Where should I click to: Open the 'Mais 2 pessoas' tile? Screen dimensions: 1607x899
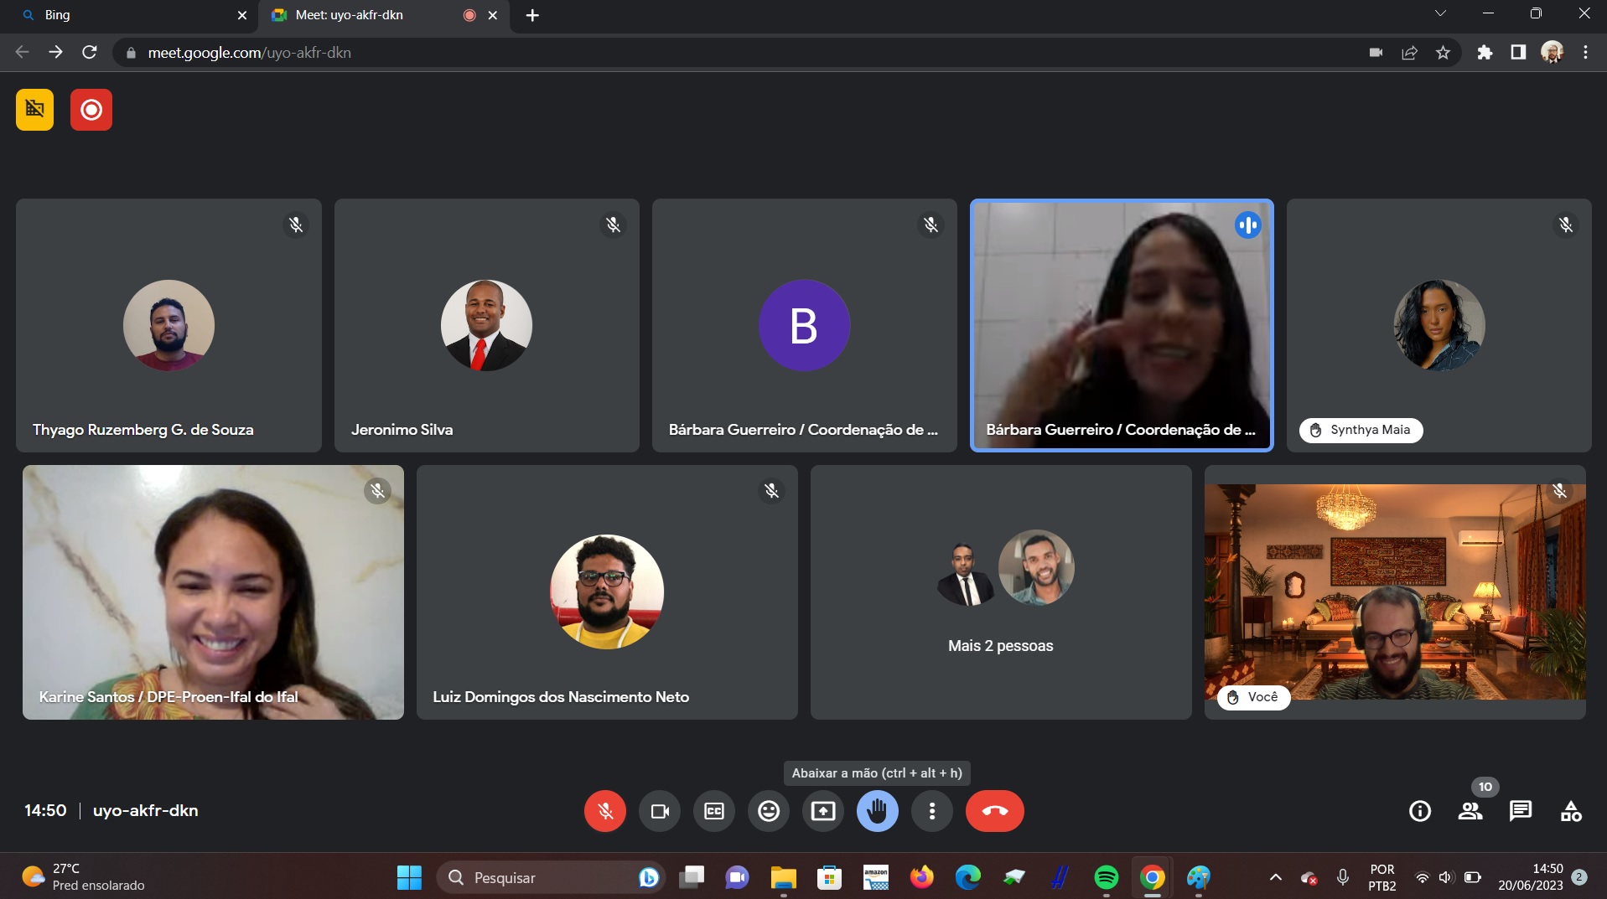[1000, 592]
